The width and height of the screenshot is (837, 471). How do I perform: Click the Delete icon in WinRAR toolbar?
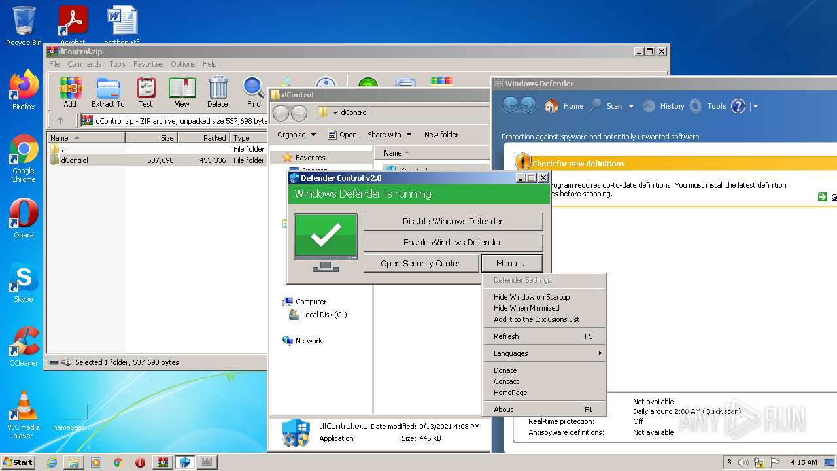click(218, 92)
